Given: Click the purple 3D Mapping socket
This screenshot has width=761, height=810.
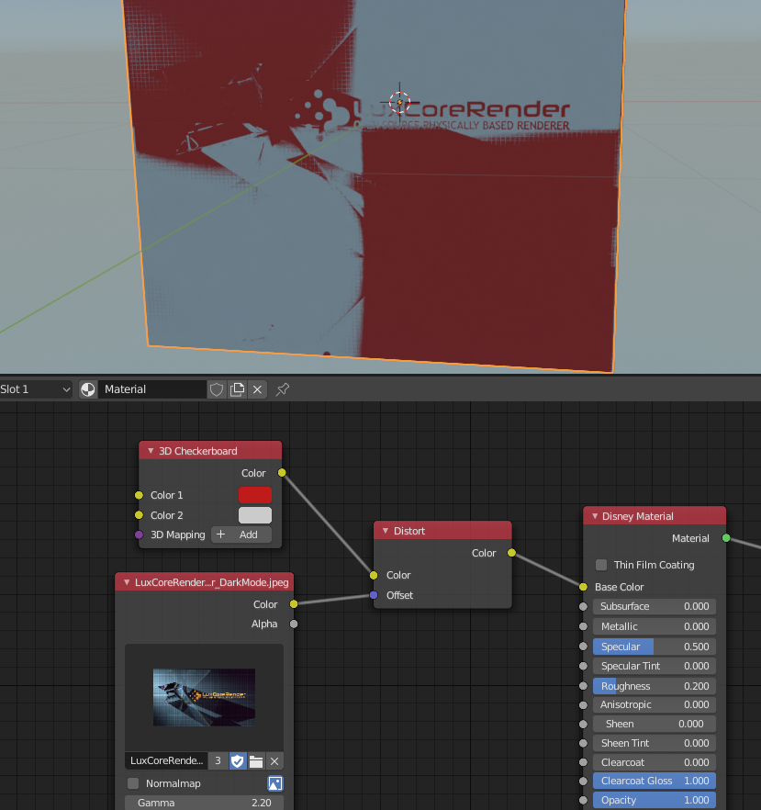Looking at the screenshot, I should (x=139, y=534).
